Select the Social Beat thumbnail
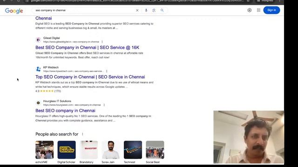Image resolution: width=298 pixels, height=167 pixels. point(155,150)
